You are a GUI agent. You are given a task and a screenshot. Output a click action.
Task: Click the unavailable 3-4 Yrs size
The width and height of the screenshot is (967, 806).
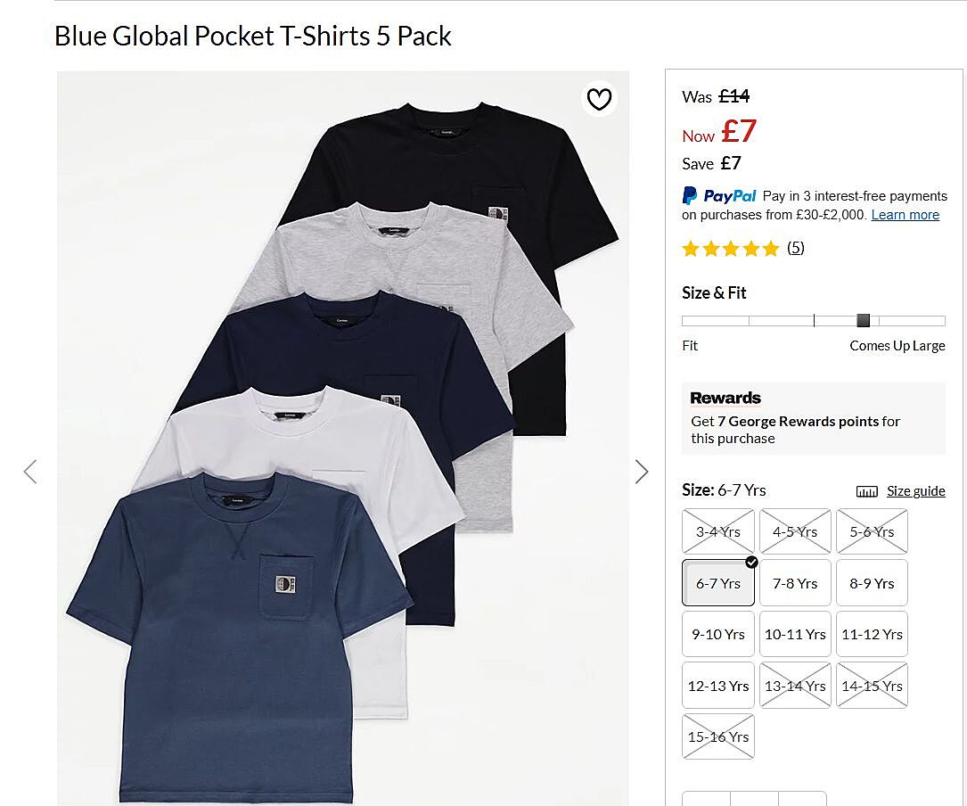point(718,531)
